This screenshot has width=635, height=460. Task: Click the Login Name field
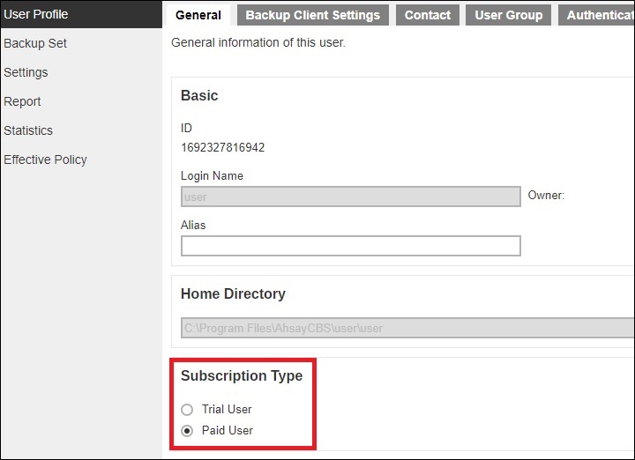coord(350,197)
